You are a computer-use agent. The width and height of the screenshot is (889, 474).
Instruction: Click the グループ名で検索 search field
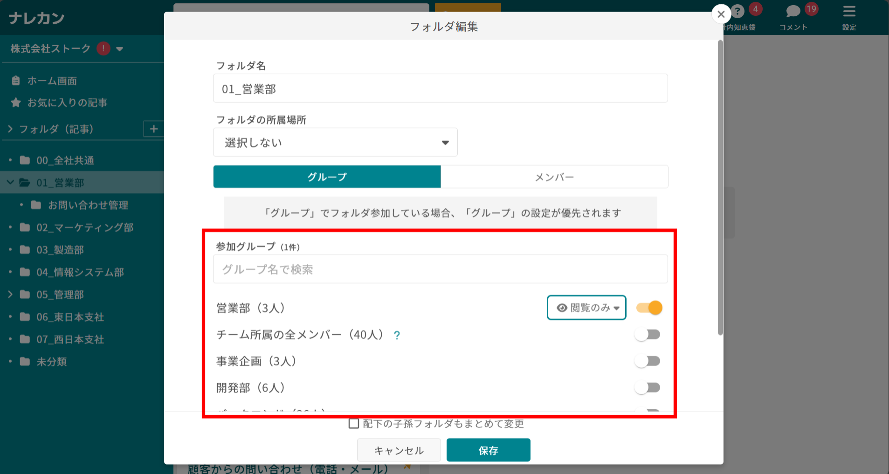pos(440,268)
